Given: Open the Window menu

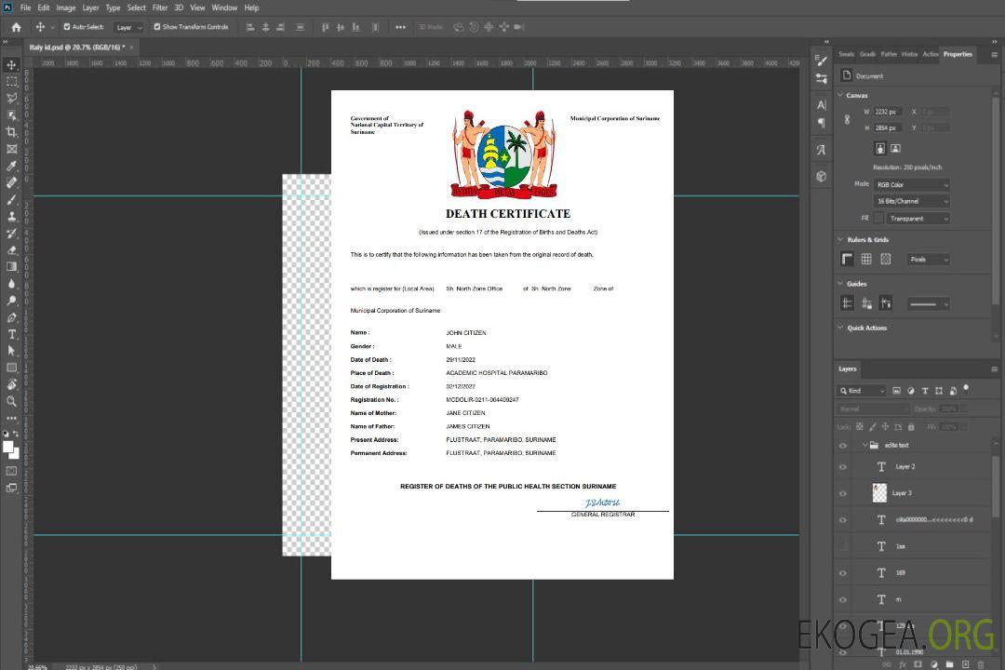Looking at the screenshot, I should point(224,7).
